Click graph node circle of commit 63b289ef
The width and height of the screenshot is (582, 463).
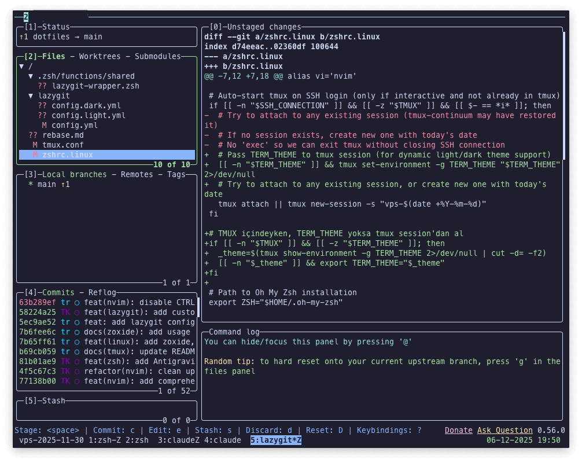(77, 303)
